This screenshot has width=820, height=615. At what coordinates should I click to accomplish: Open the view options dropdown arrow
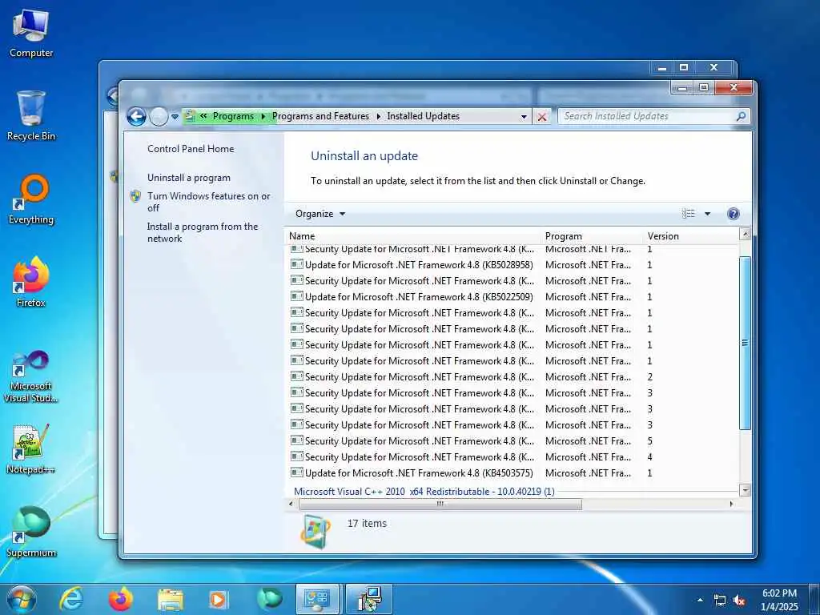708,213
